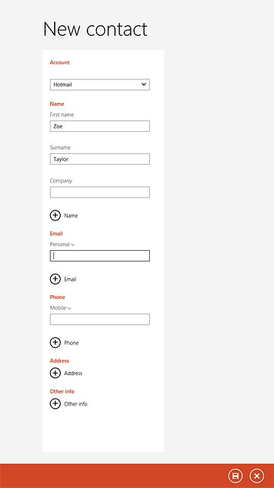Click the save icon in bottom bar
The height and width of the screenshot is (488, 274).
(x=235, y=476)
